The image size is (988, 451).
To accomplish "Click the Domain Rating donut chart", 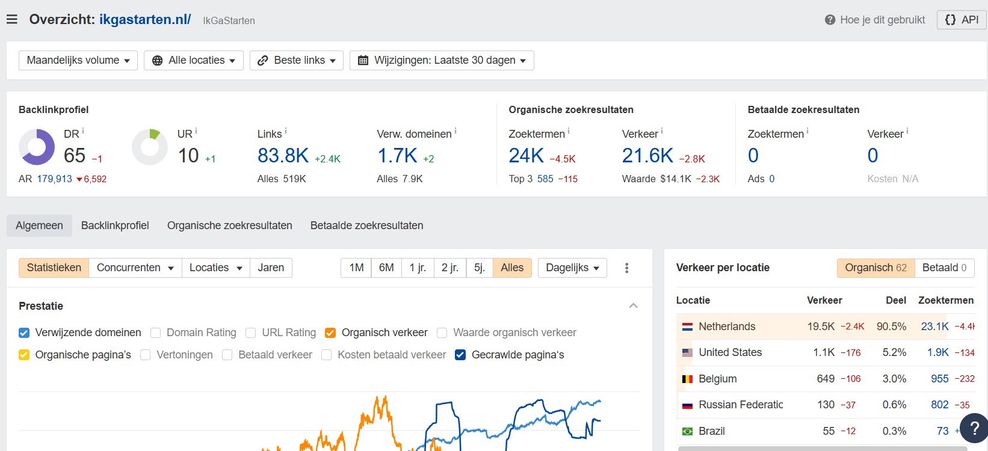I will [x=37, y=147].
